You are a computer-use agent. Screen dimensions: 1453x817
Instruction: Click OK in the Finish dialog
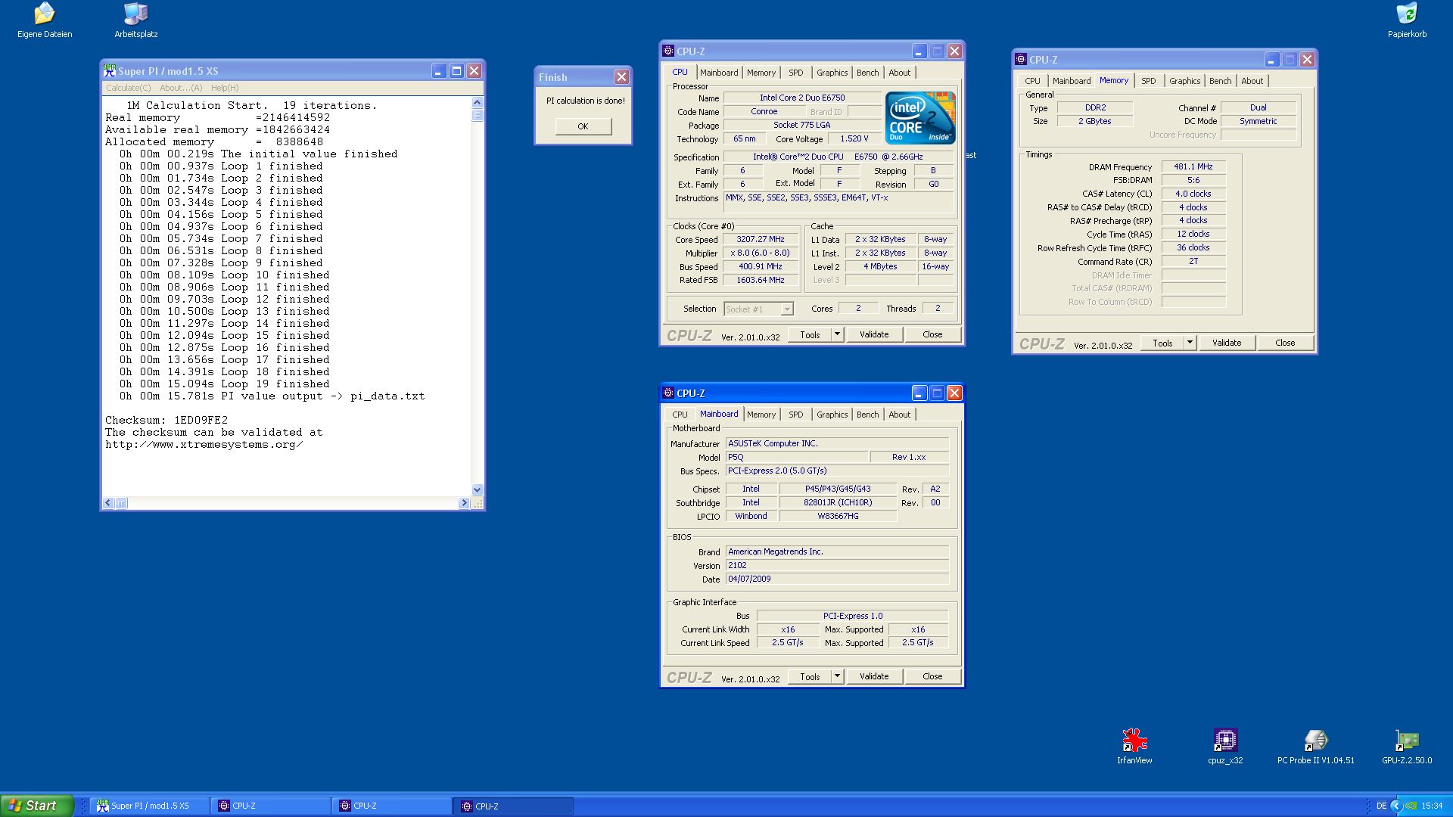pyautogui.click(x=583, y=126)
